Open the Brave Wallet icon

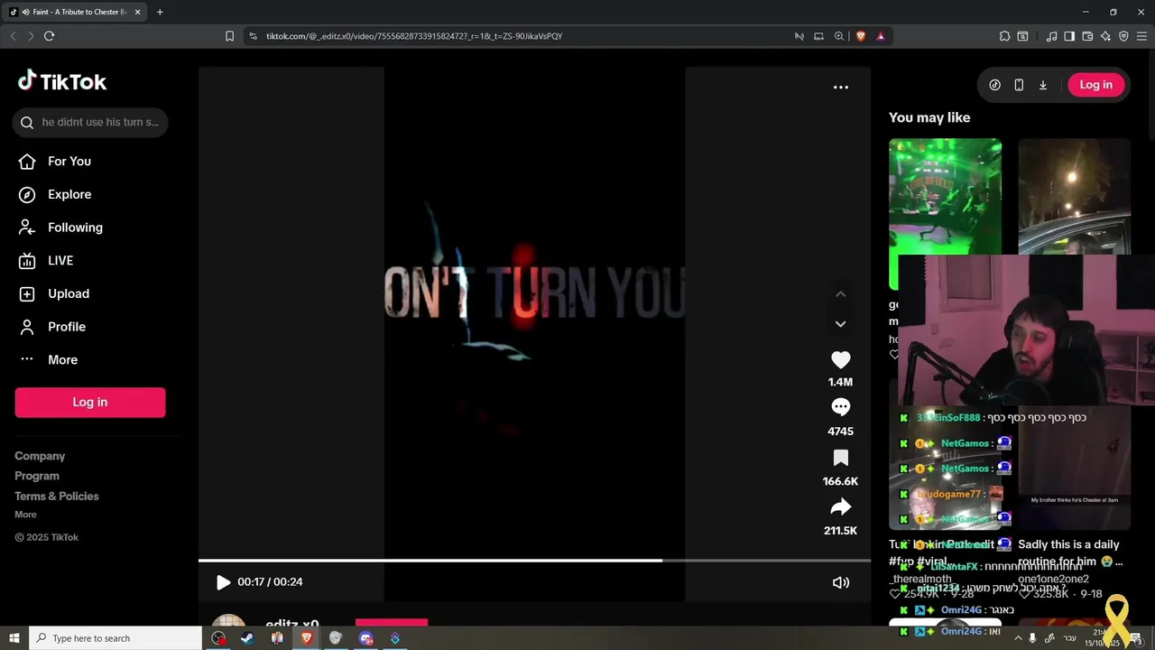coord(1087,36)
